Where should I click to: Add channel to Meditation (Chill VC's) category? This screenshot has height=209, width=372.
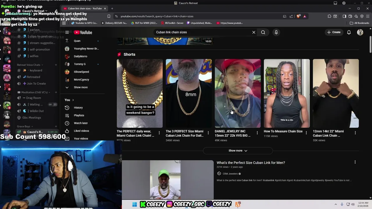click(x=56, y=93)
